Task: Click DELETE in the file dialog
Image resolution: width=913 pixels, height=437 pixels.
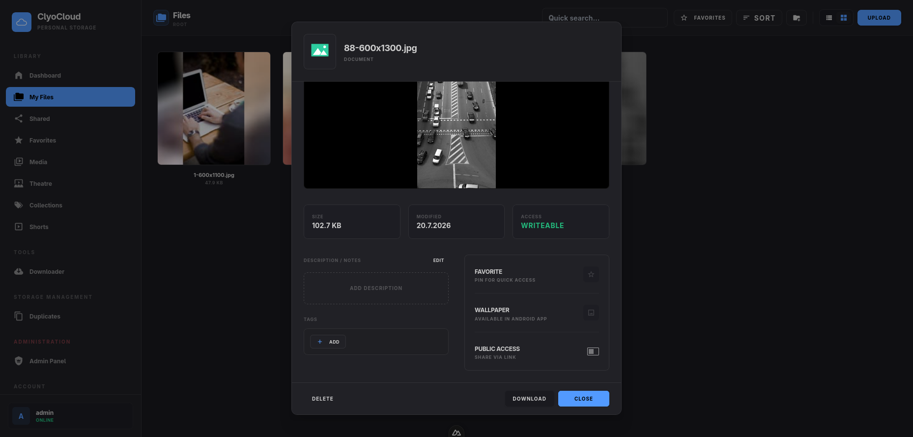Action: point(323,399)
